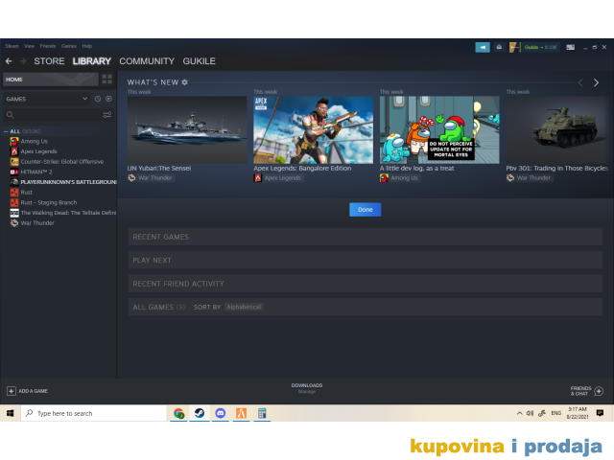Open advanced filter sliders icon
Viewport: 614px width, 460px height.
point(107,115)
